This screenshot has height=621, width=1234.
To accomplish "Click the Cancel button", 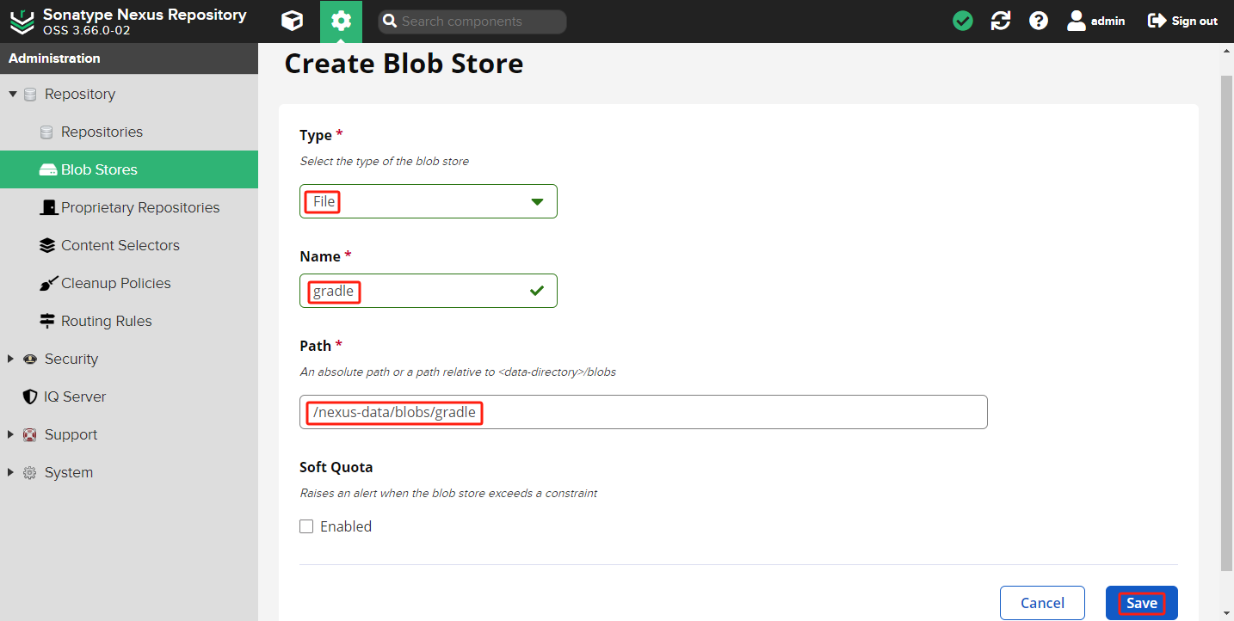I will (x=1042, y=603).
